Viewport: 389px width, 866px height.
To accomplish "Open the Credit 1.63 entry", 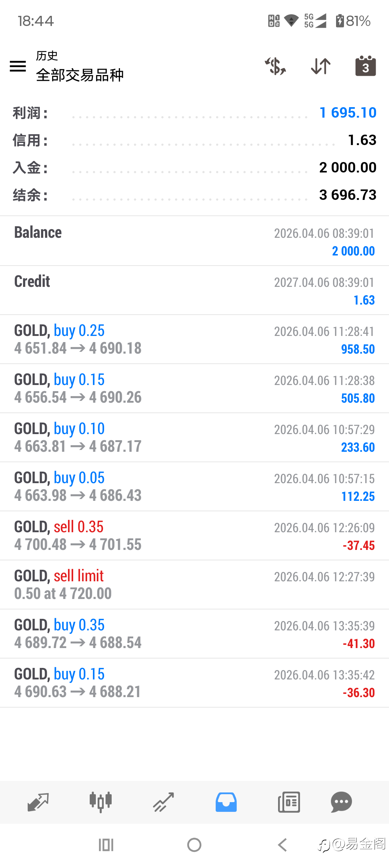I will point(194,290).
